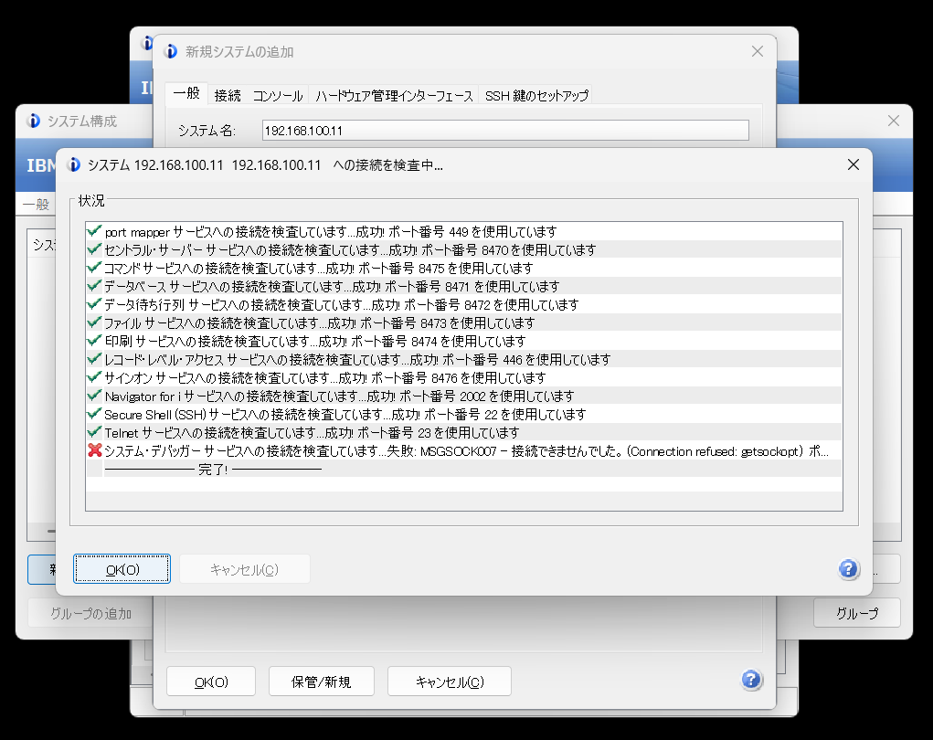Close the システム構成 window
Screen dimensions: 933x740
tap(893, 121)
